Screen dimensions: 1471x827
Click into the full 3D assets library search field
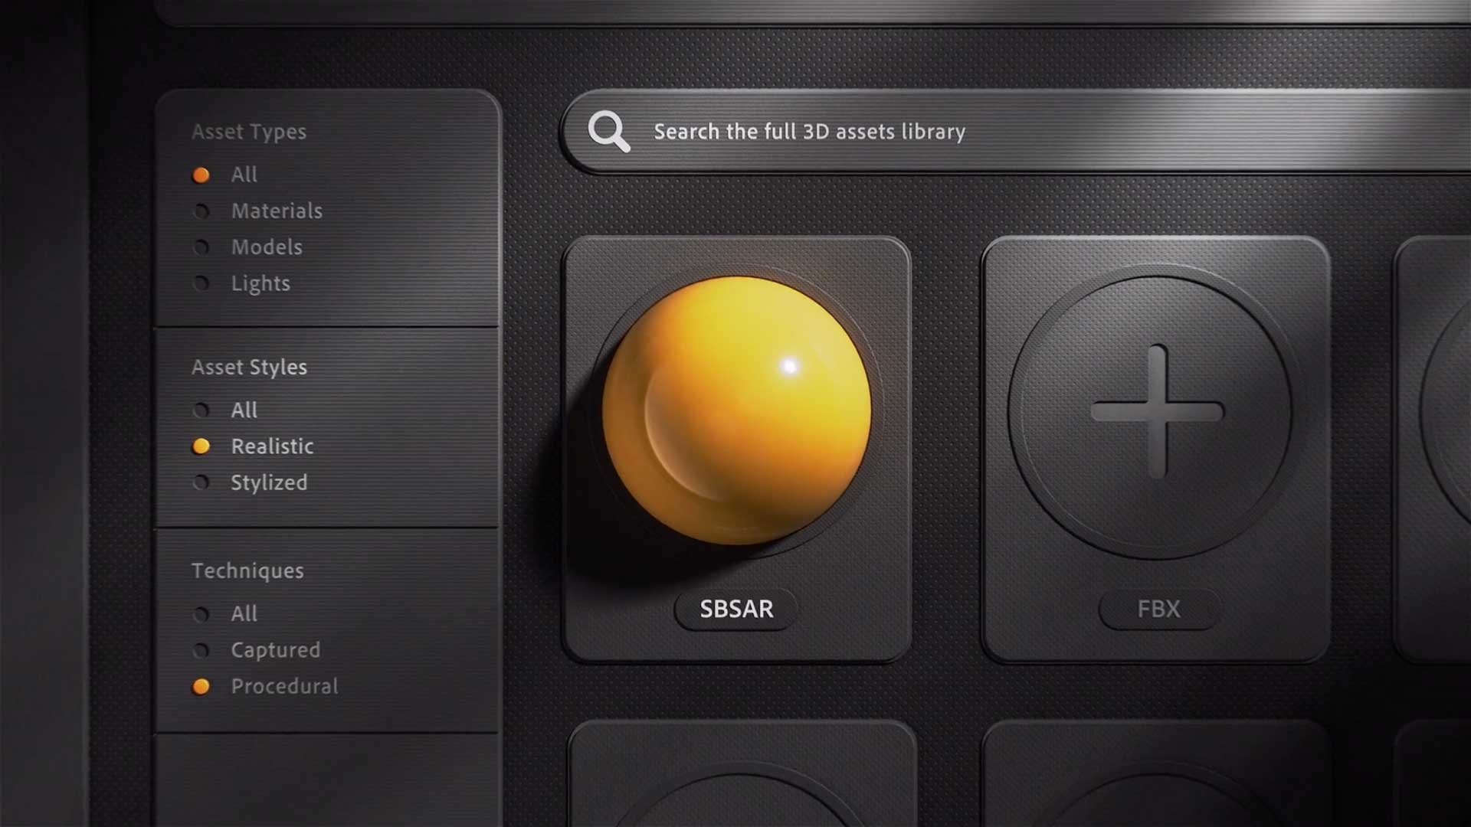click(1011, 131)
